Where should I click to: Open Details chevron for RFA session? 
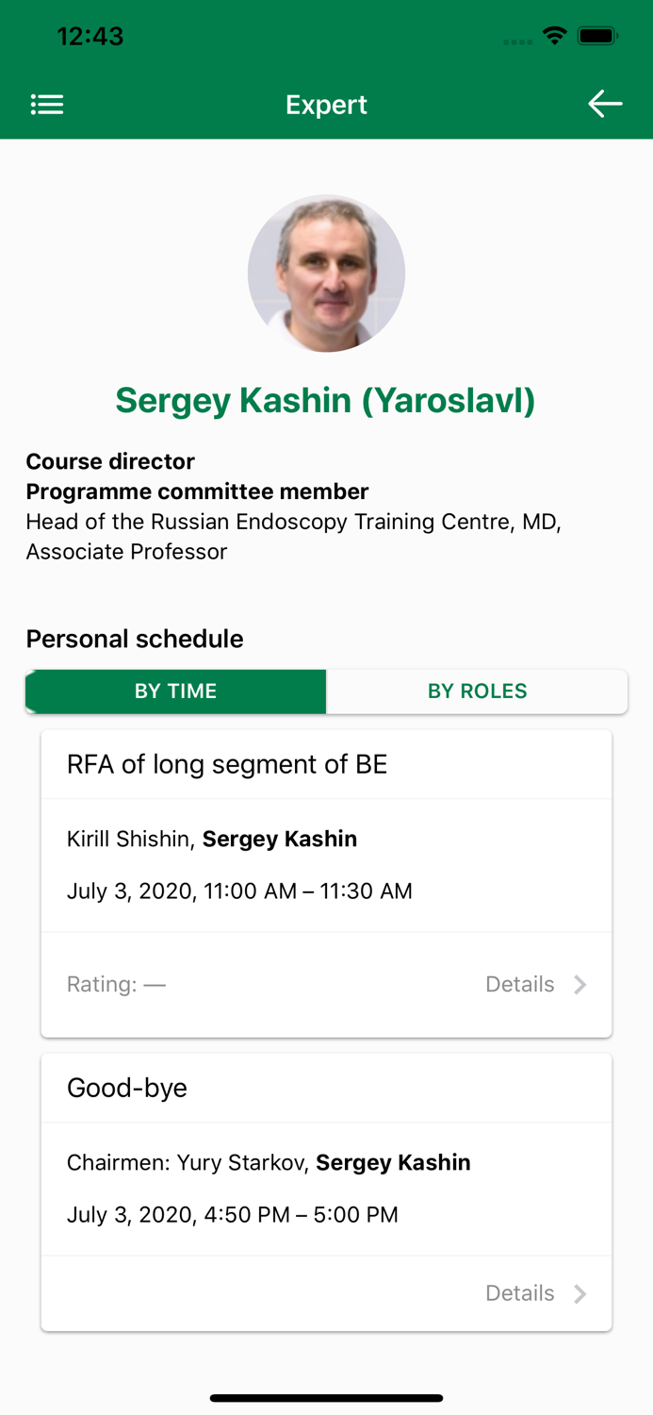(x=580, y=985)
